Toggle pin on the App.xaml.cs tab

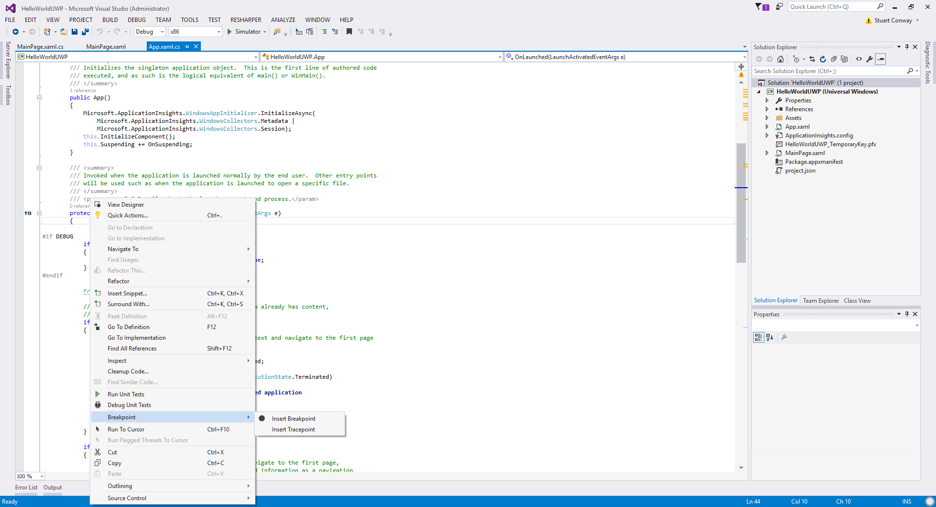pos(187,47)
